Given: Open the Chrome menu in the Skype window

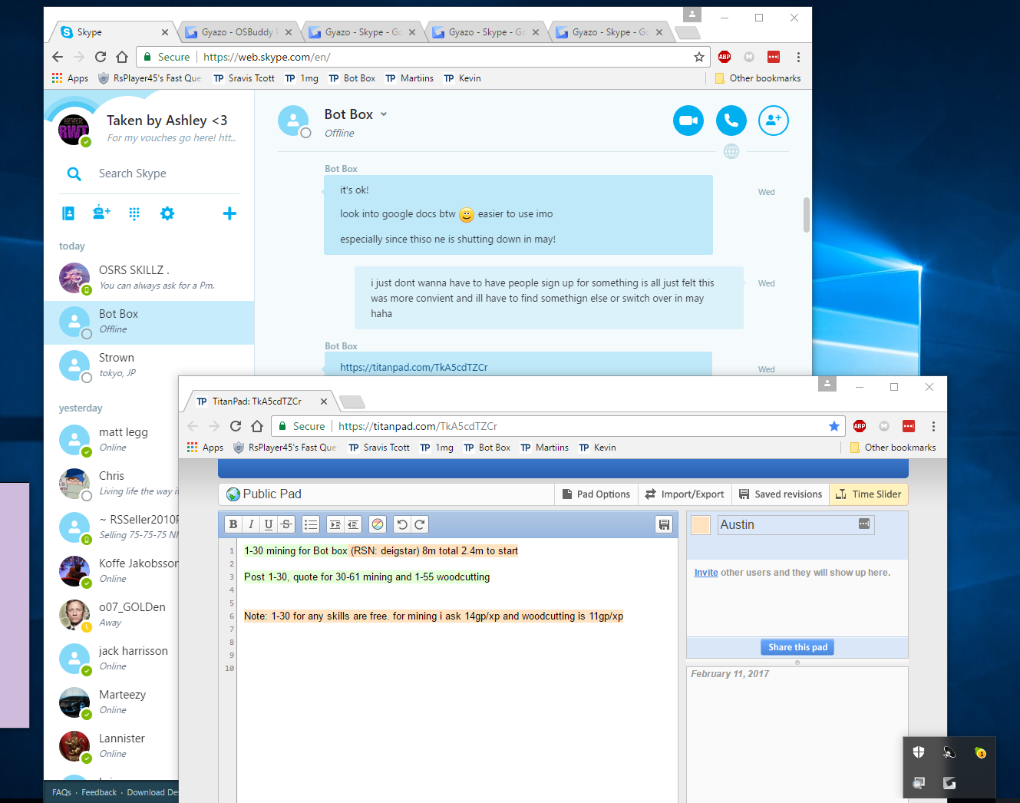Looking at the screenshot, I should [x=798, y=57].
